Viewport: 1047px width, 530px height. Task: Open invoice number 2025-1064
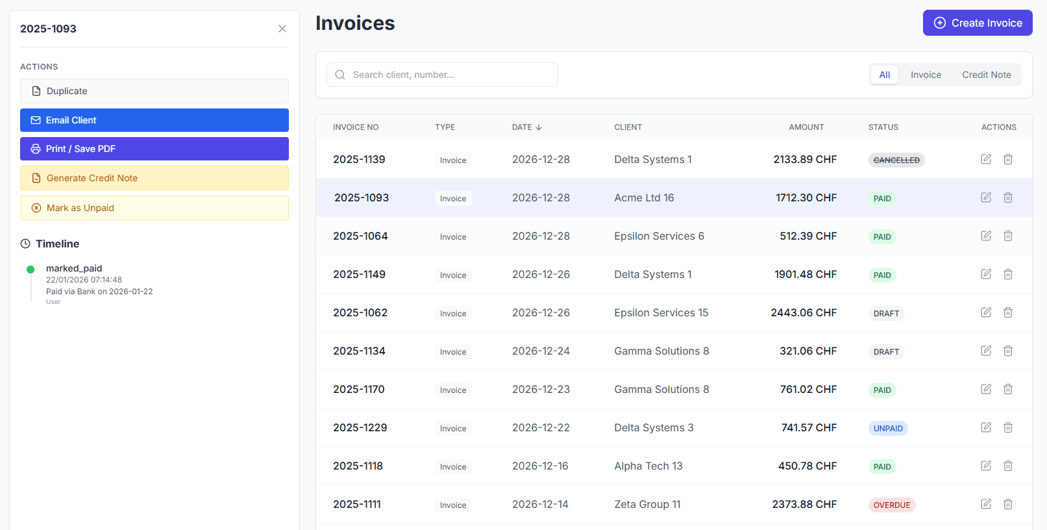[x=360, y=236]
